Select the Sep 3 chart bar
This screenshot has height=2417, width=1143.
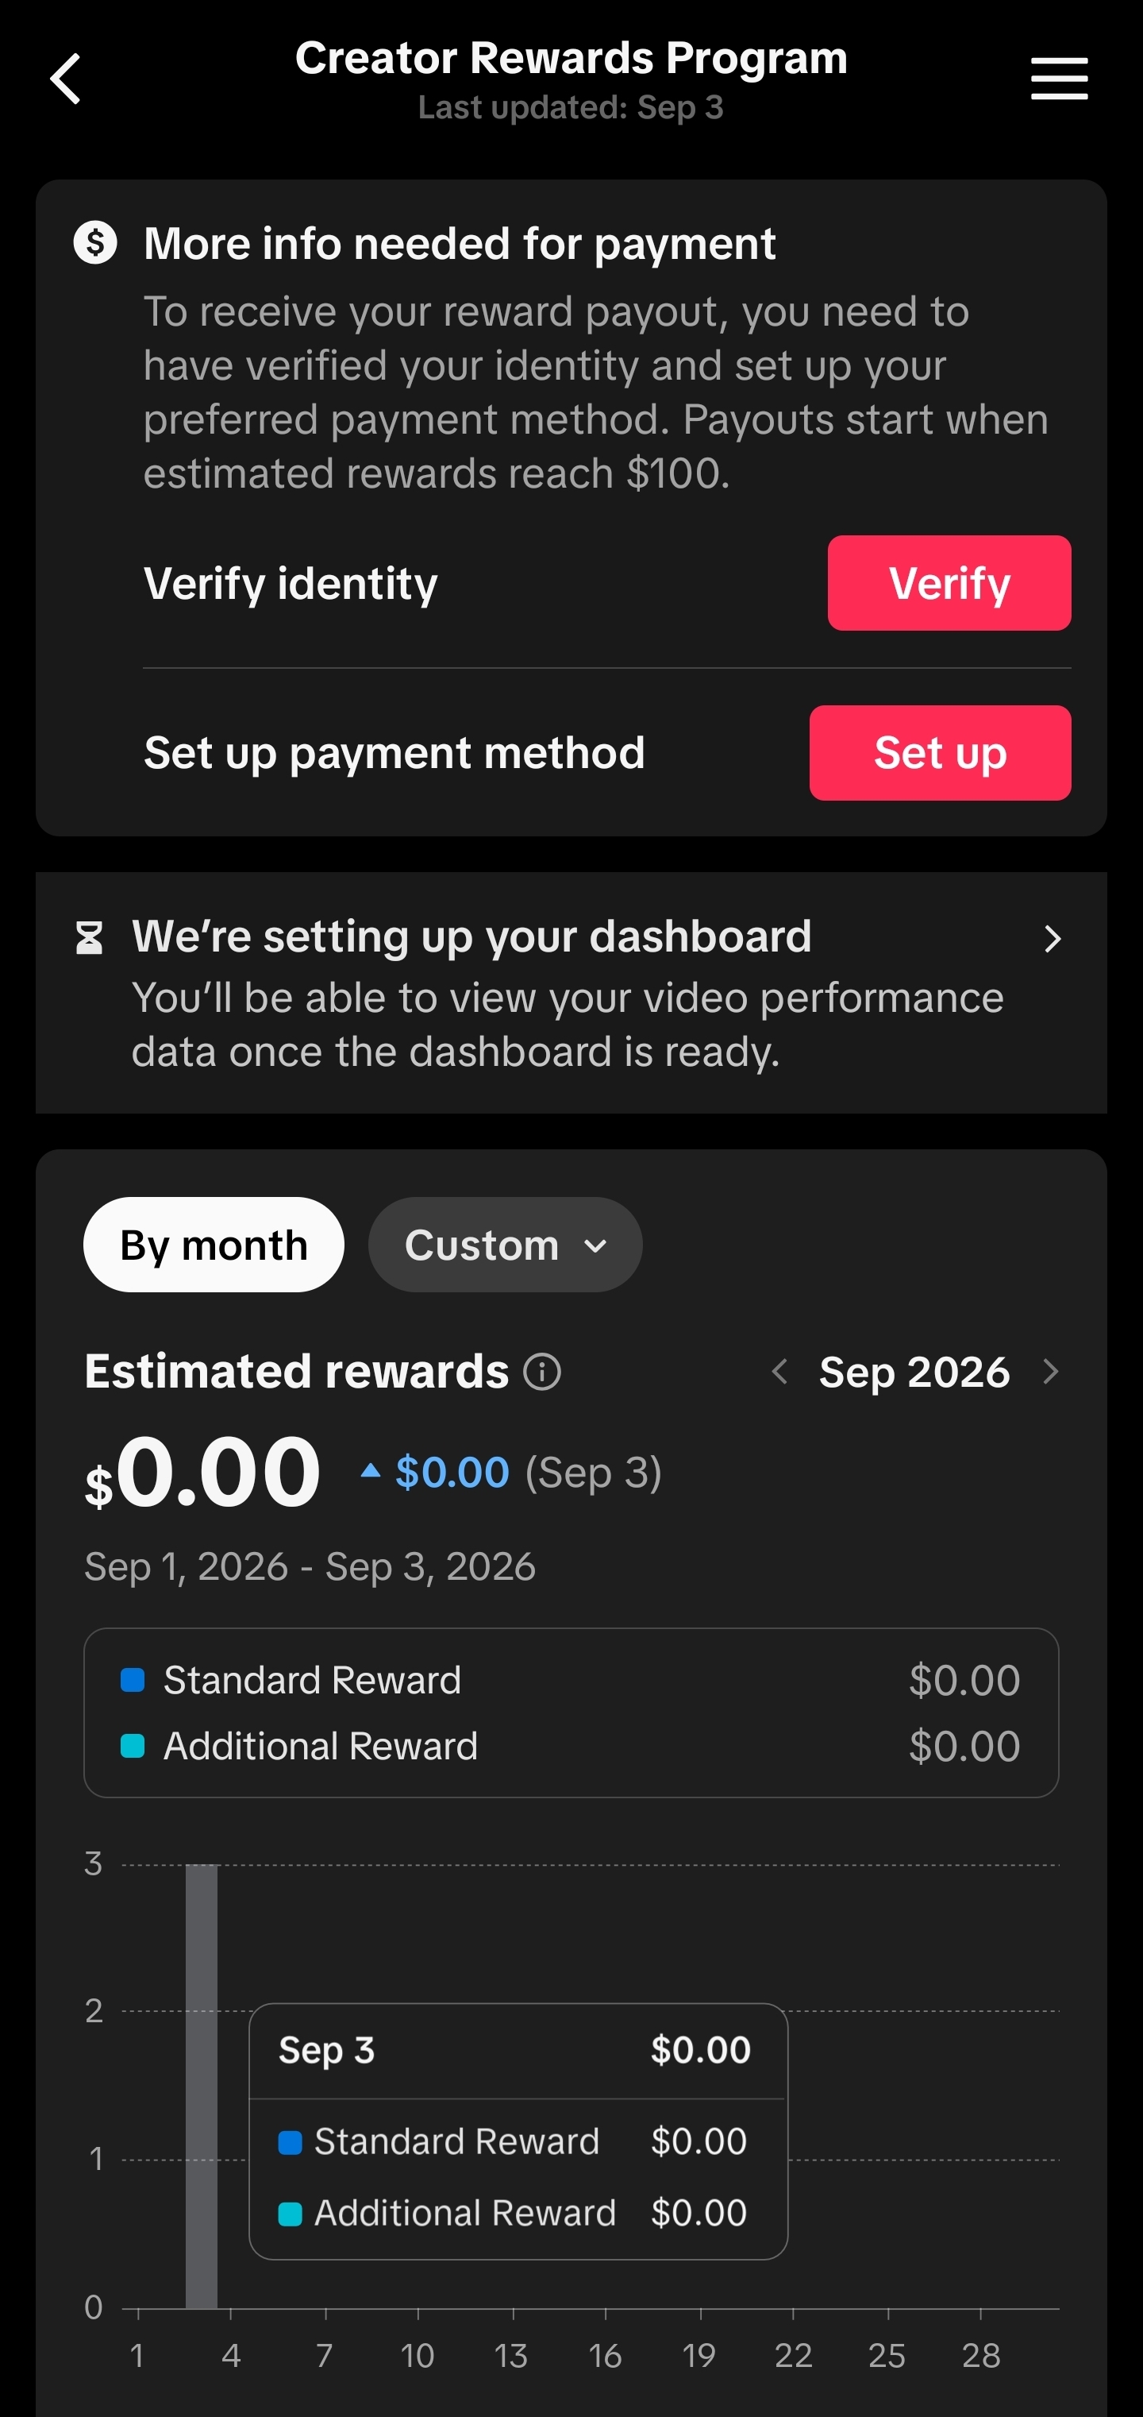pyautogui.click(x=202, y=2086)
